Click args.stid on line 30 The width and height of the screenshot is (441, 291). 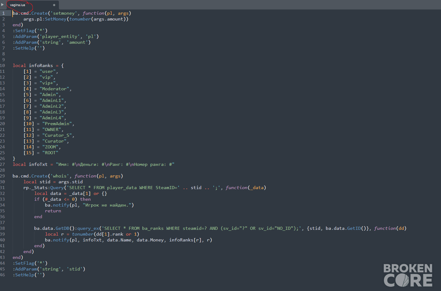(71, 182)
